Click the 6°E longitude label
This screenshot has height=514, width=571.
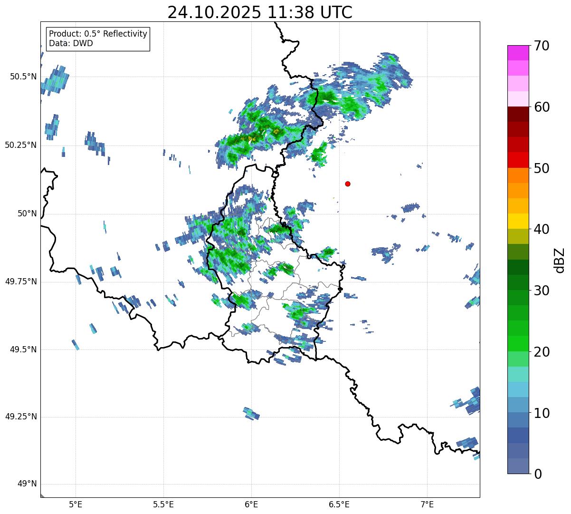pos(251,504)
